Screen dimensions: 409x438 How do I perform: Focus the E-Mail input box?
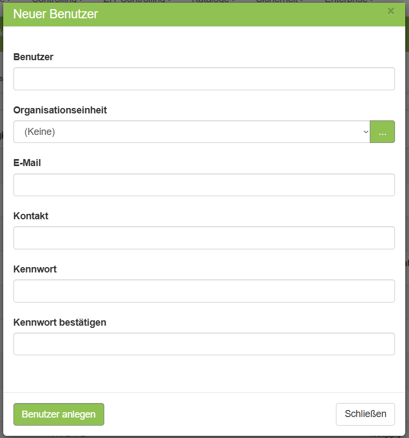204,185
